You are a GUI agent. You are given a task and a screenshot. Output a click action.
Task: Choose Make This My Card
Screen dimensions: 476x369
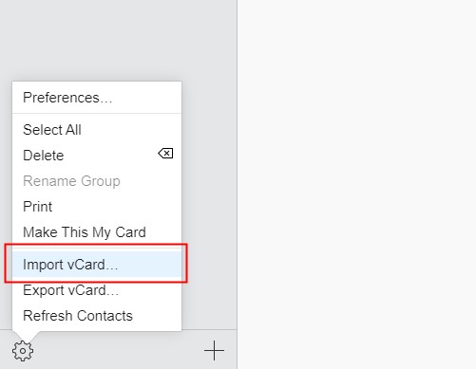[x=85, y=232]
